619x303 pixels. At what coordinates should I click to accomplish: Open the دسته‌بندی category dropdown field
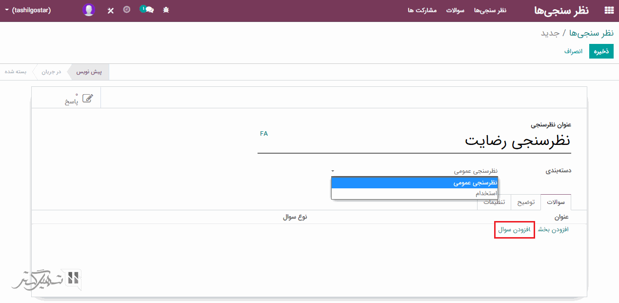(x=415, y=171)
